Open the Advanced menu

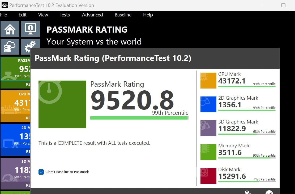click(92, 15)
